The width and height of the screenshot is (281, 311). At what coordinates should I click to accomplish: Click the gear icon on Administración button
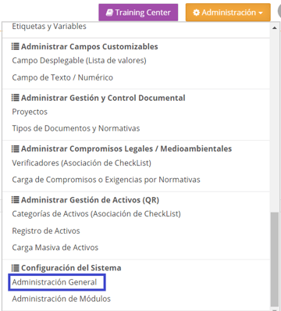(x=197, y=13)
